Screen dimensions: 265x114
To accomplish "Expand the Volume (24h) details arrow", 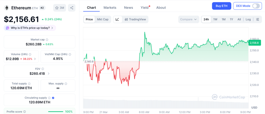I will coord(35,59).
